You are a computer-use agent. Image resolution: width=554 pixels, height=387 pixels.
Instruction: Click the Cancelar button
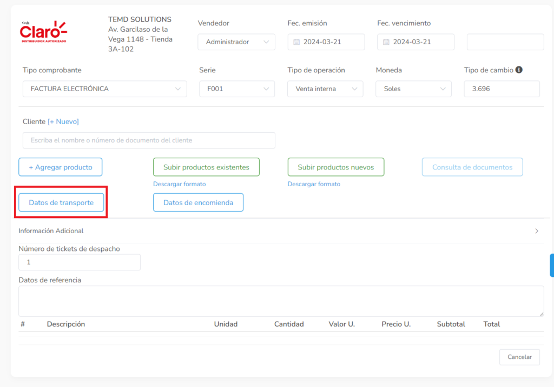point(519,357)
